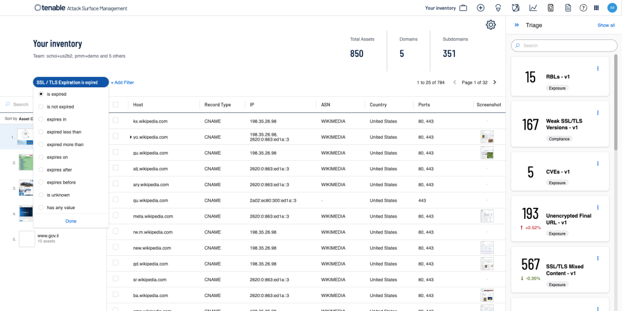Image resolution: width=622 pixels, height=311 pixels.
Task: Click the sr.wikipedia.com host cell
Action: click(149, 279)
